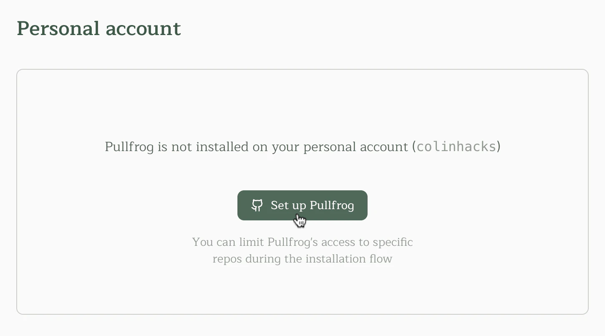Click the Personal account title text

pyautogui.click(x=98, y=28)
